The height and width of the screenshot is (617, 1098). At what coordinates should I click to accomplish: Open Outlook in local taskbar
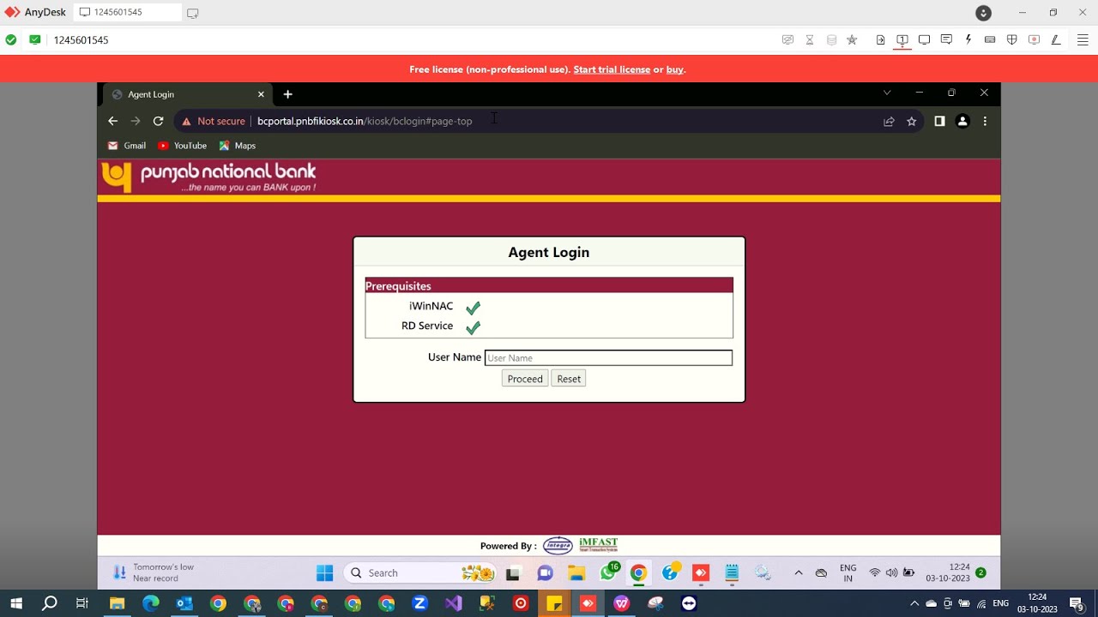pyautogui.click(x=184, y=603)
